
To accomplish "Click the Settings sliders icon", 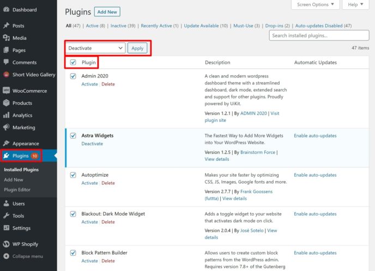I will [x=7, y=228].
